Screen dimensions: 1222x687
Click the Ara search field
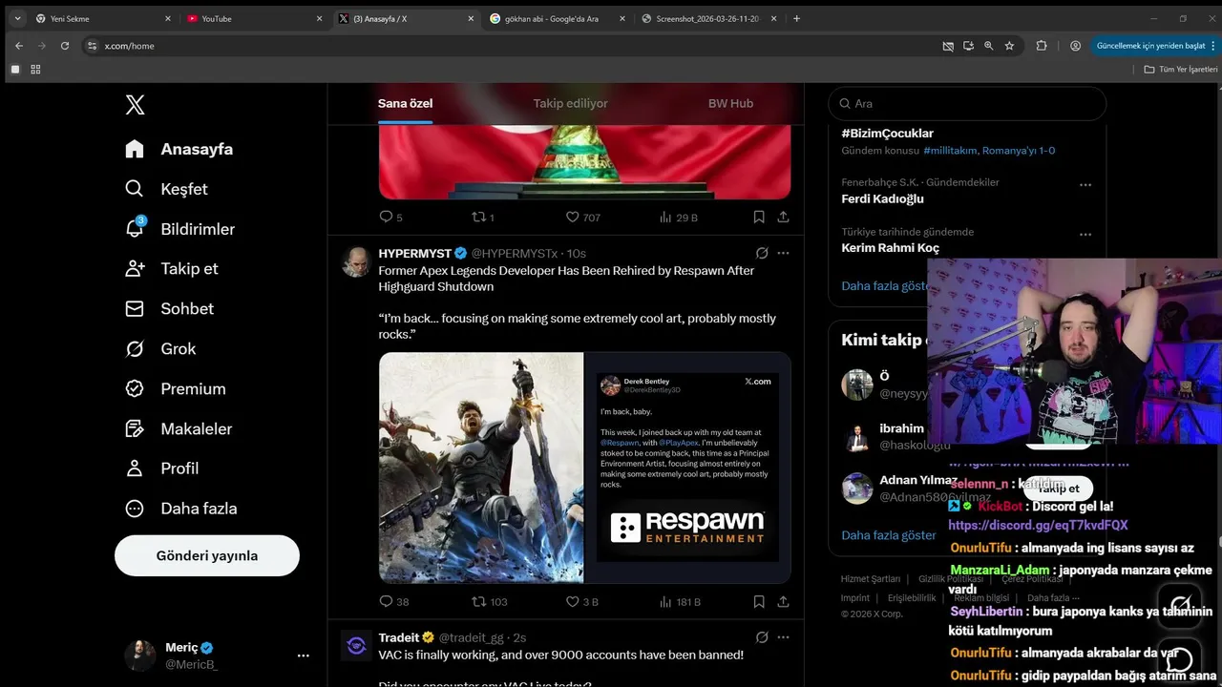coord(967,103)
